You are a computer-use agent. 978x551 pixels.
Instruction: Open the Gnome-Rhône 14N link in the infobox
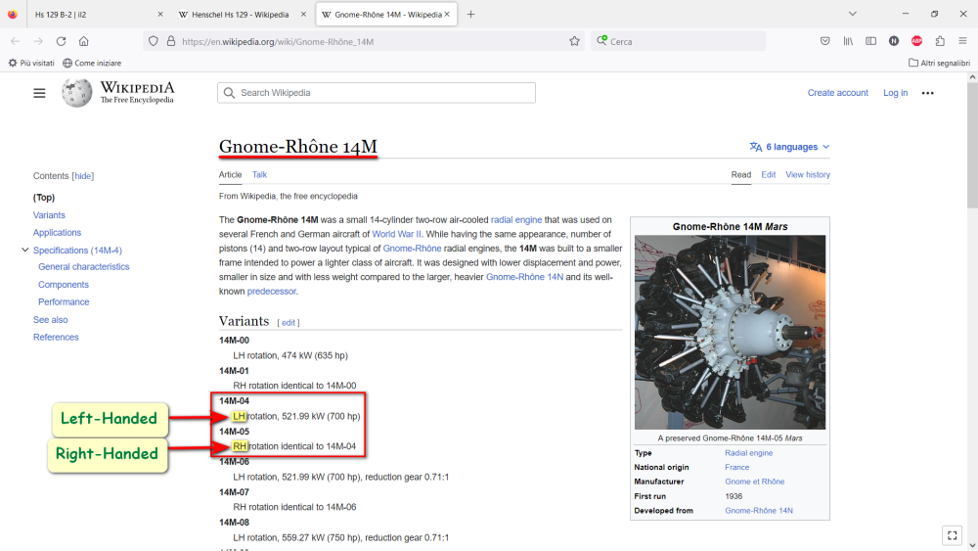[x=758, y=511]
